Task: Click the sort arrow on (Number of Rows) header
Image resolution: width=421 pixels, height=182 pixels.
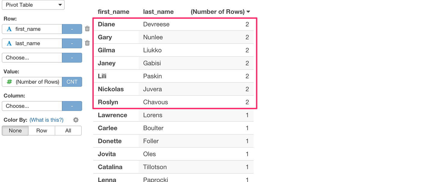Action: tap(248, 11)
